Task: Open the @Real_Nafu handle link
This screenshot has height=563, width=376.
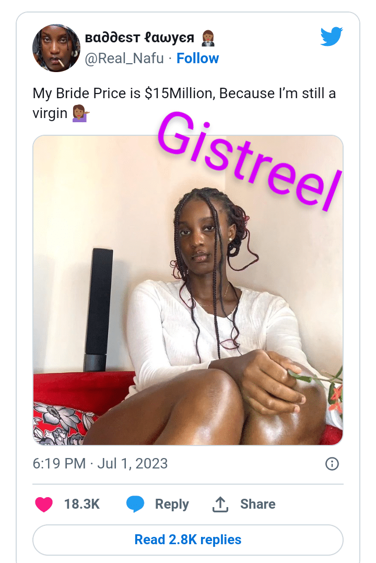Action: [124, 58]
